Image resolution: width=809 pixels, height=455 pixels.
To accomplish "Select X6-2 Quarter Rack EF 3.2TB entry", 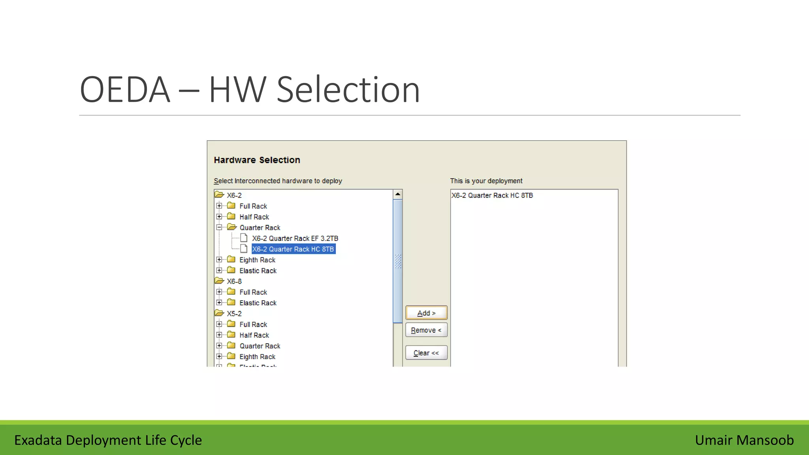I will tap(295, 238).
